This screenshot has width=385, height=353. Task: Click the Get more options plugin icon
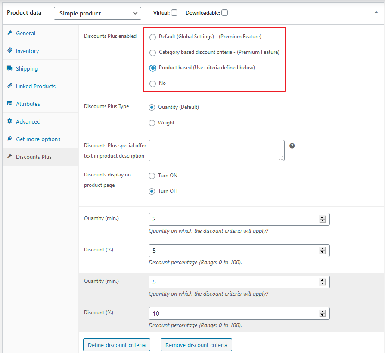pos(10,139)
